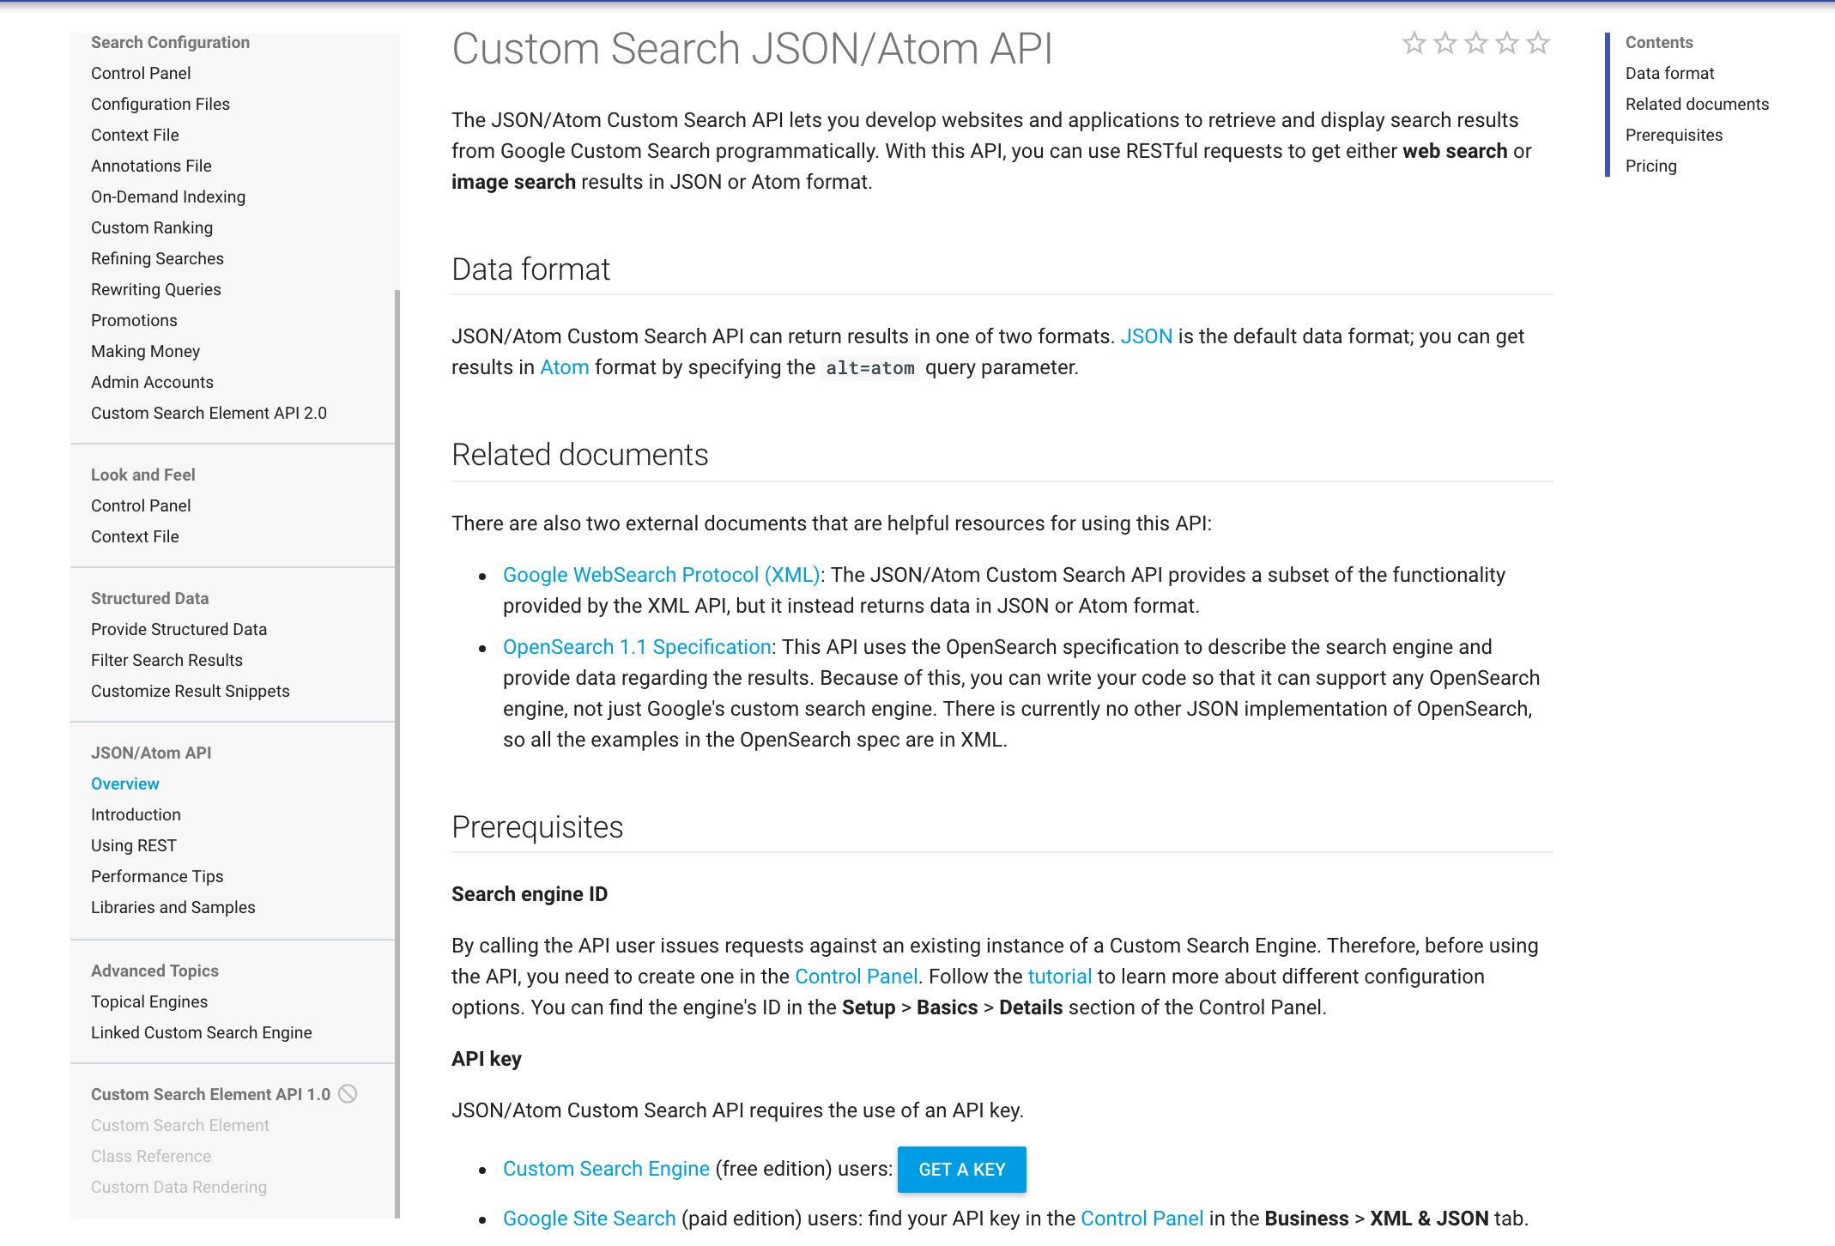Navigate to Performance Tips page
The image size is (1835, 1246).
coord(157,876)
